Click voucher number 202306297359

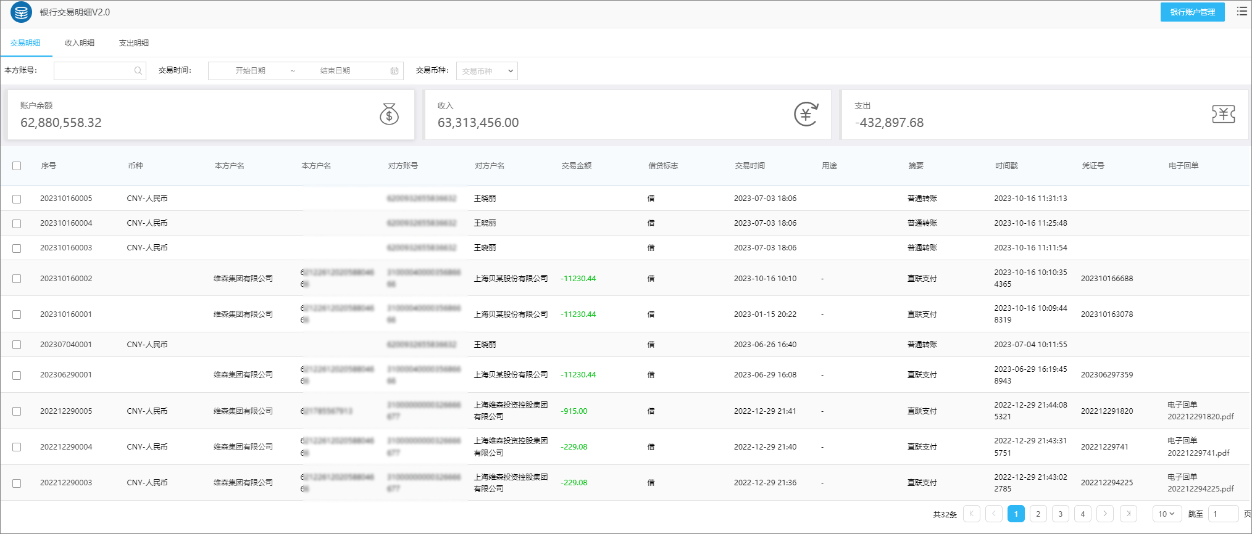[x=1107, y=375]
